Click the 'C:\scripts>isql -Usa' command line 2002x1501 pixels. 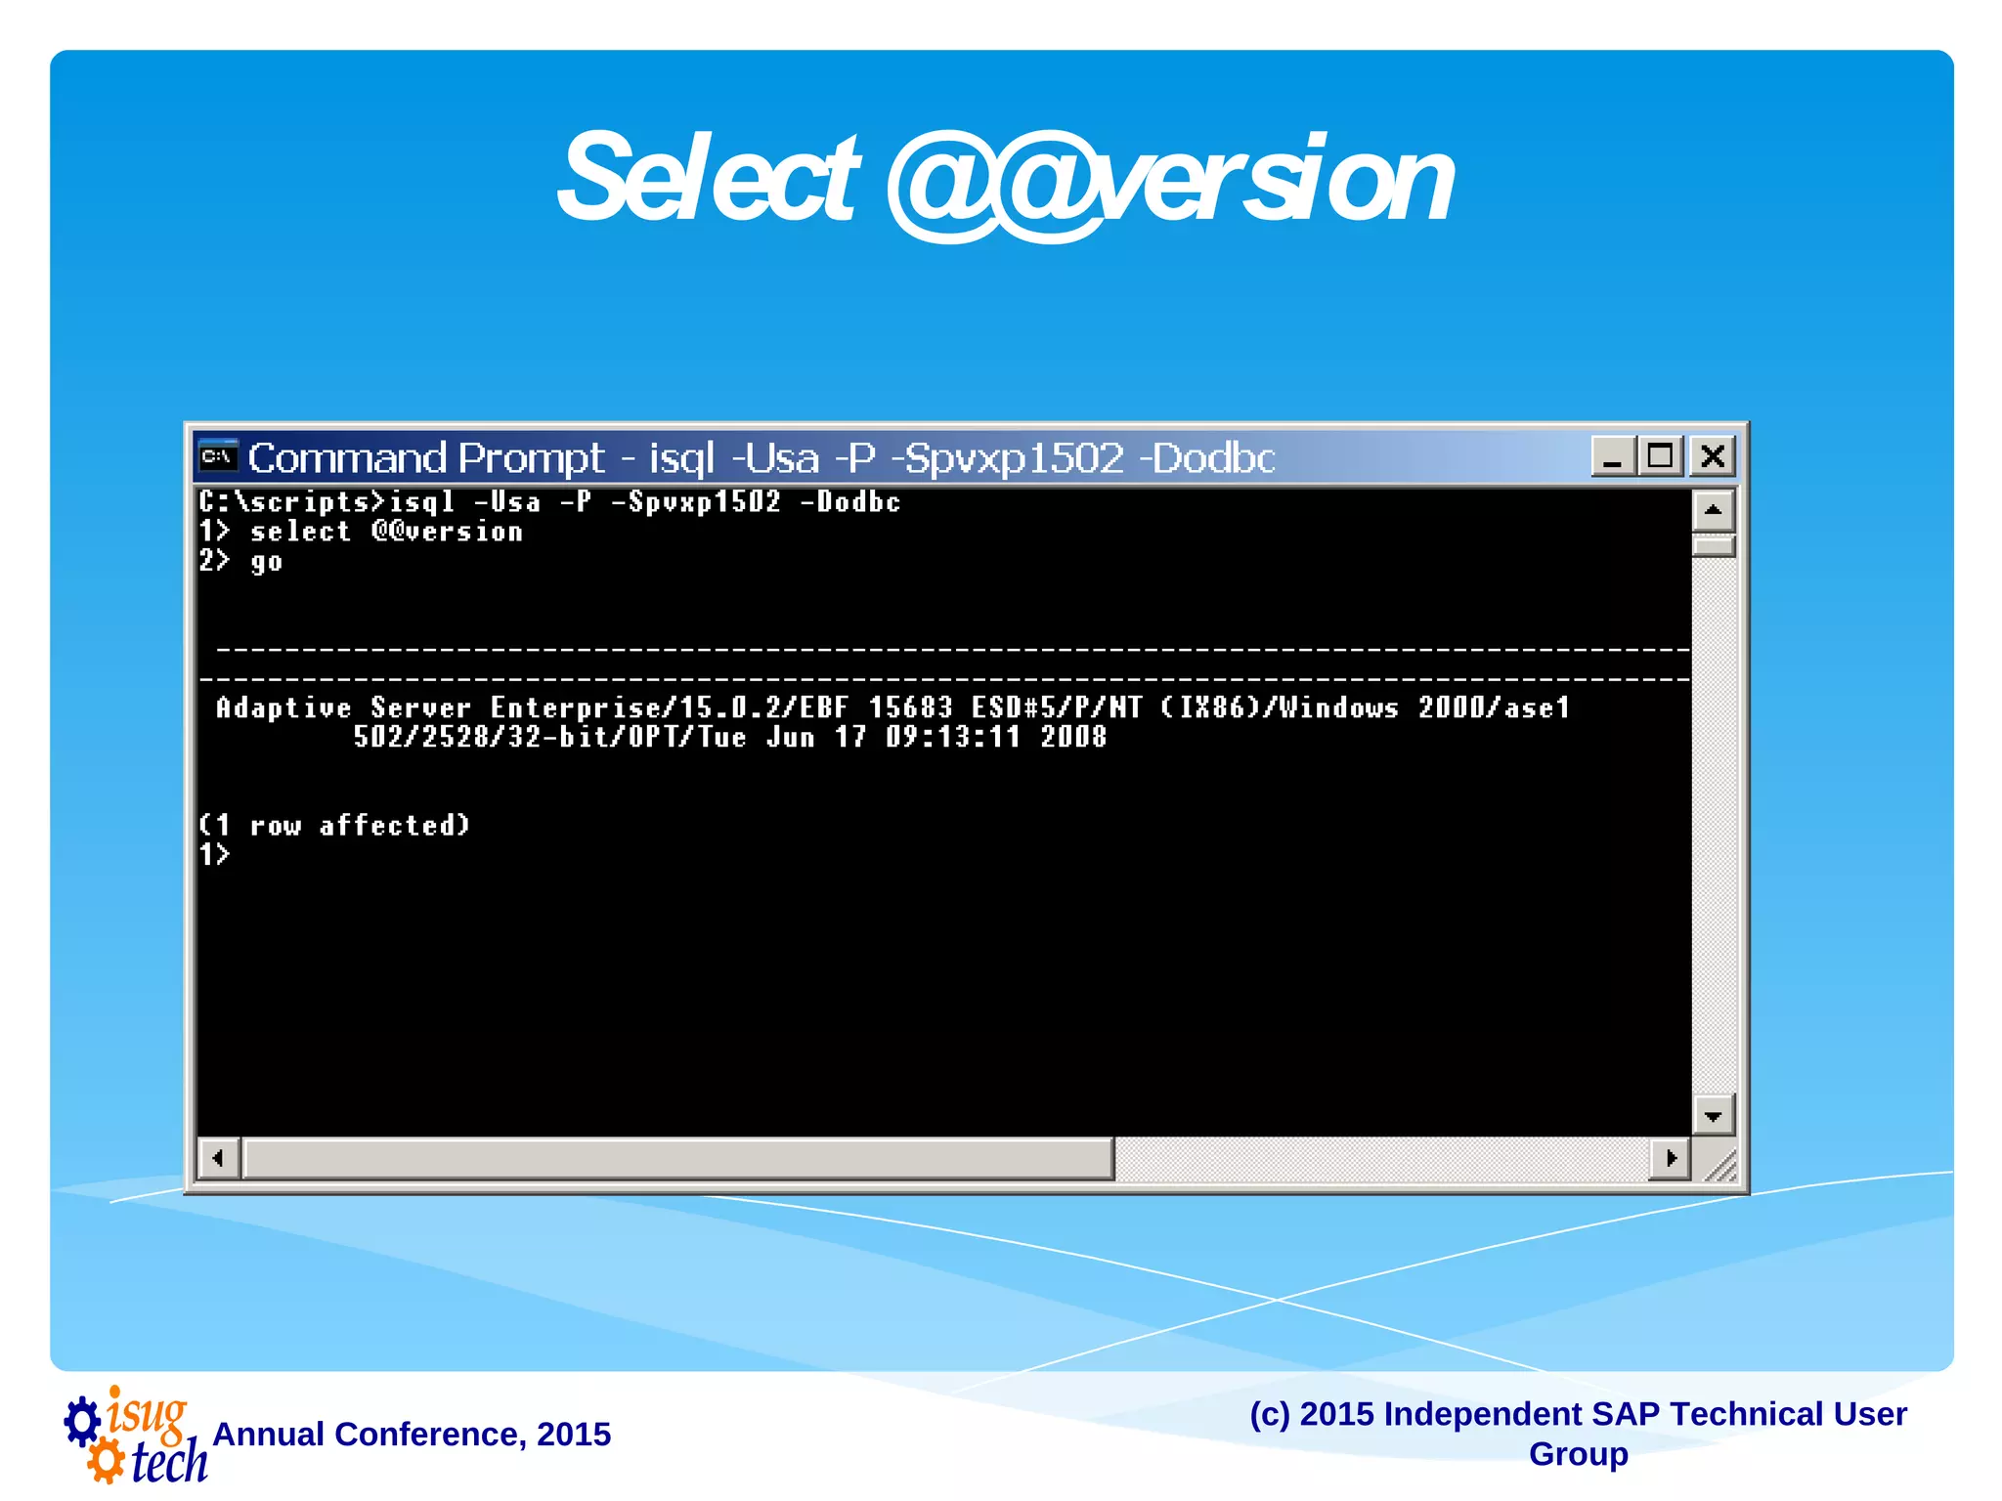click(549, 502)
